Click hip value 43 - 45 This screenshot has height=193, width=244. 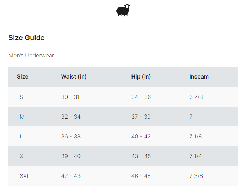[x=141, y=156]
